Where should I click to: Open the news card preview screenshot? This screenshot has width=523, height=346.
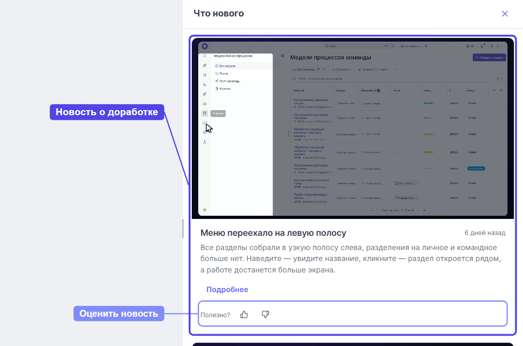(353, 128)
